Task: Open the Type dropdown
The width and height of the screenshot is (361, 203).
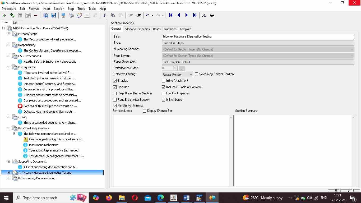Action: (x=258, y=43)
